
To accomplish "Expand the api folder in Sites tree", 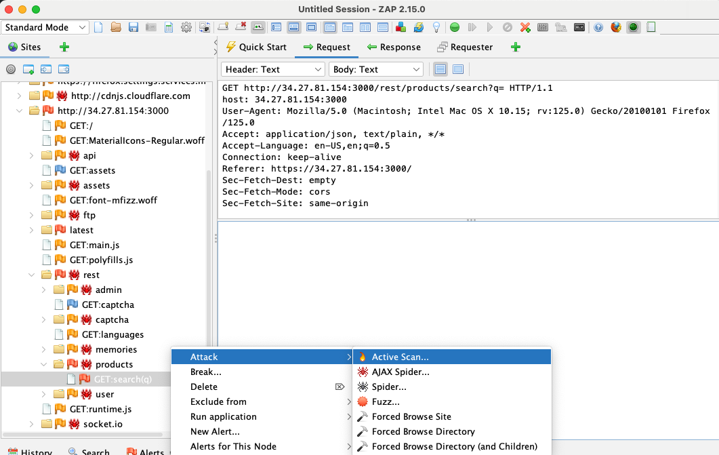I will pyautogui.click(x=32, y=155).
